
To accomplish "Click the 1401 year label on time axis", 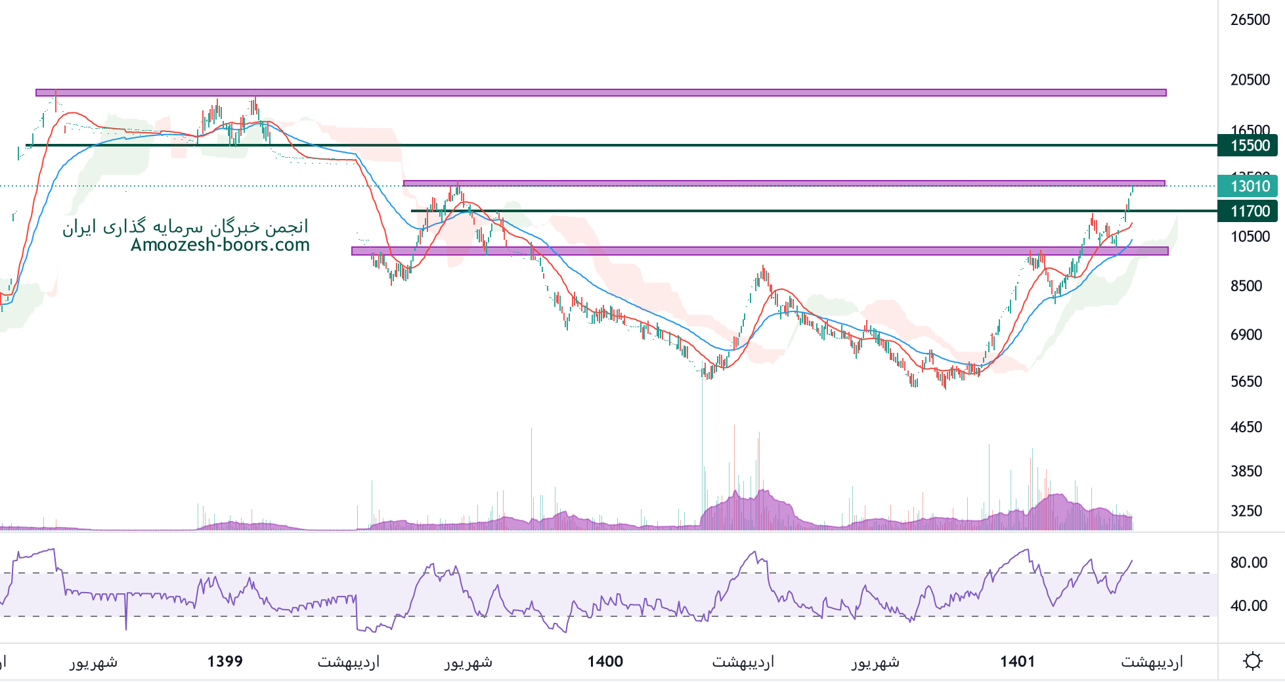I will point(1017,662).
